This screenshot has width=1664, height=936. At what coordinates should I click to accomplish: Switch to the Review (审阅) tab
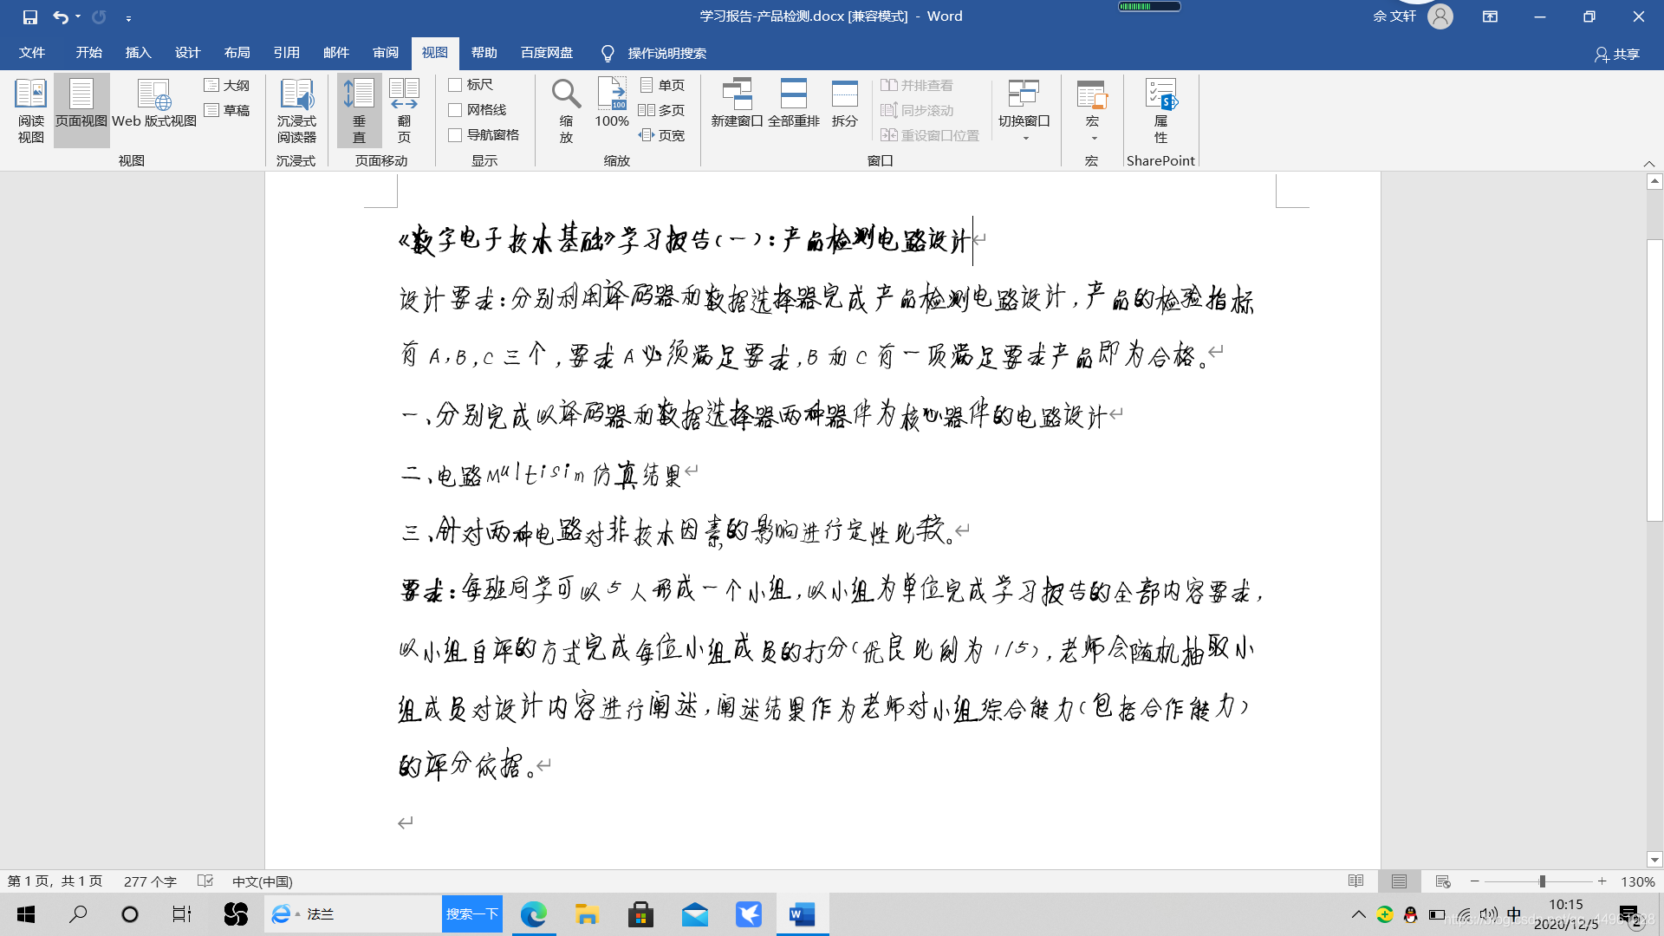[386, 53]
